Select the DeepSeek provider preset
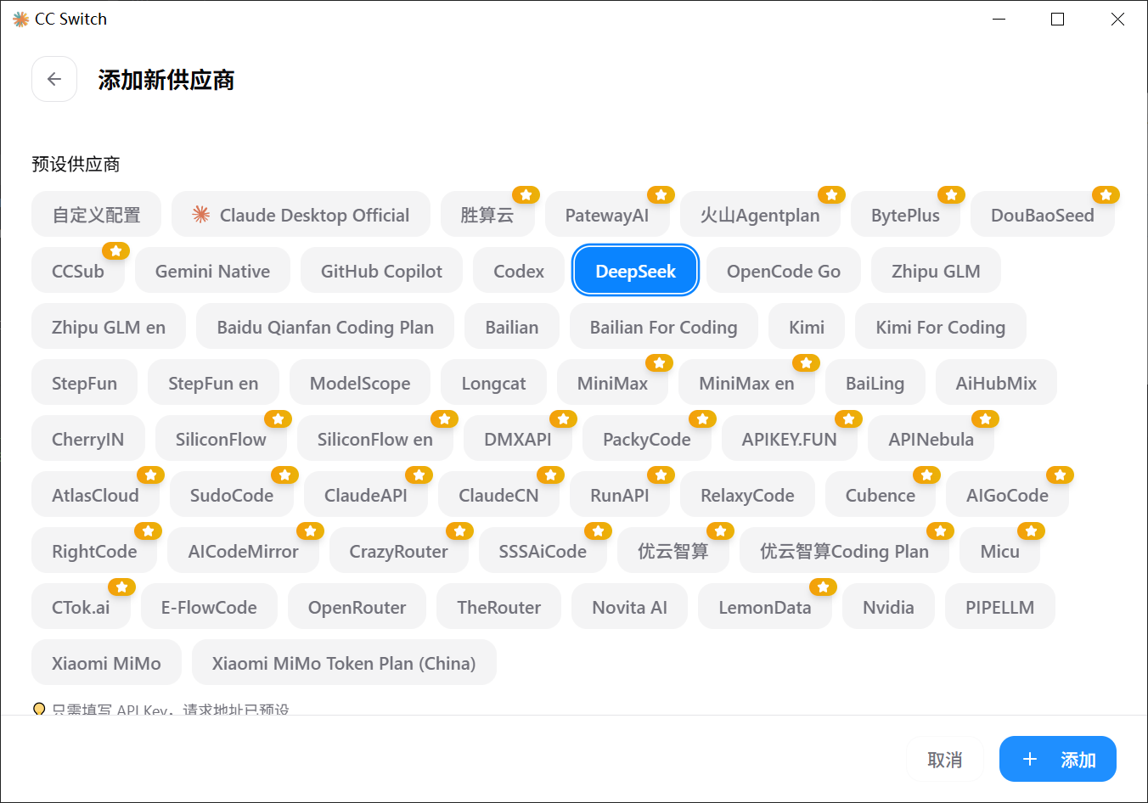The image size is (1148, 803). (x=636, y=271)
